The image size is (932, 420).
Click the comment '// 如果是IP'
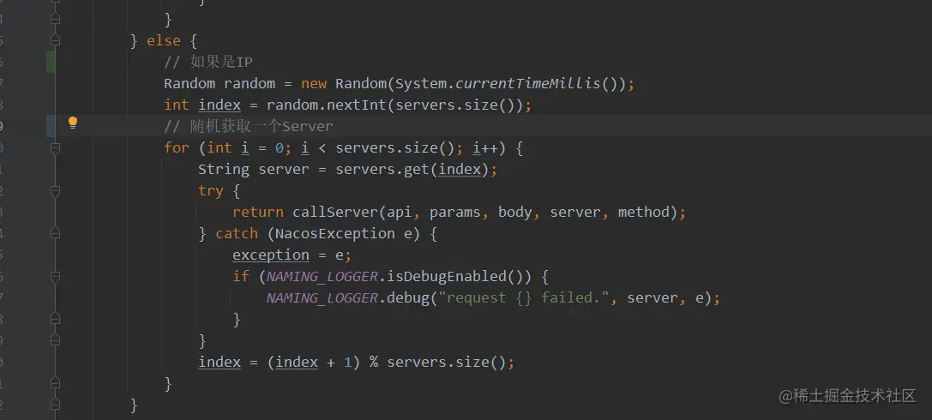click(x=208, y=62)
